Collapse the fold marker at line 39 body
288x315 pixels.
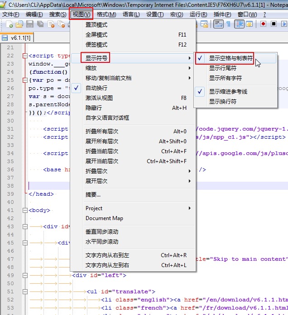point(24,210)
